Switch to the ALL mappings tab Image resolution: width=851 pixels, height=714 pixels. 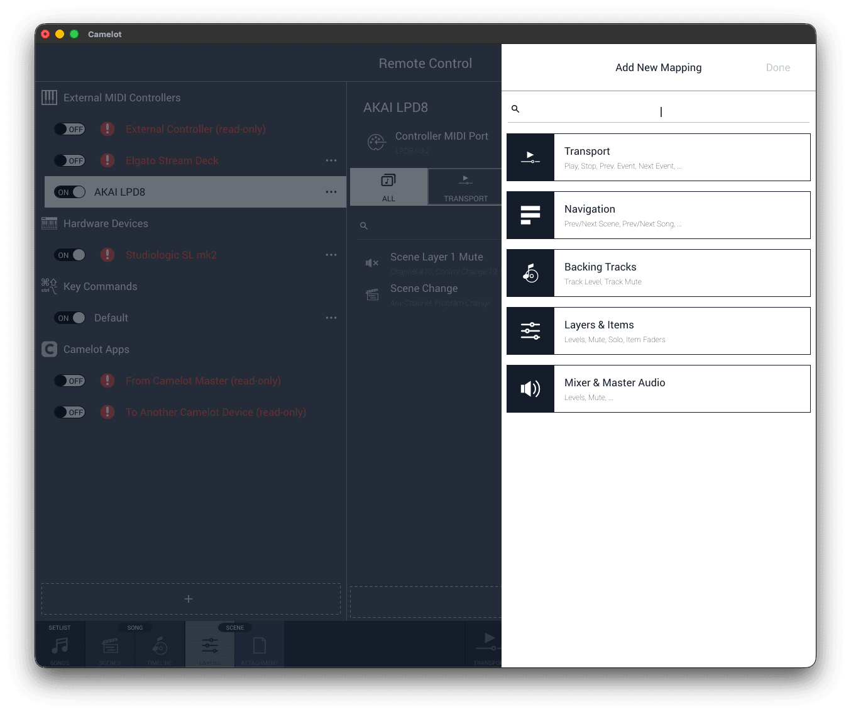[x=388, y=187]
